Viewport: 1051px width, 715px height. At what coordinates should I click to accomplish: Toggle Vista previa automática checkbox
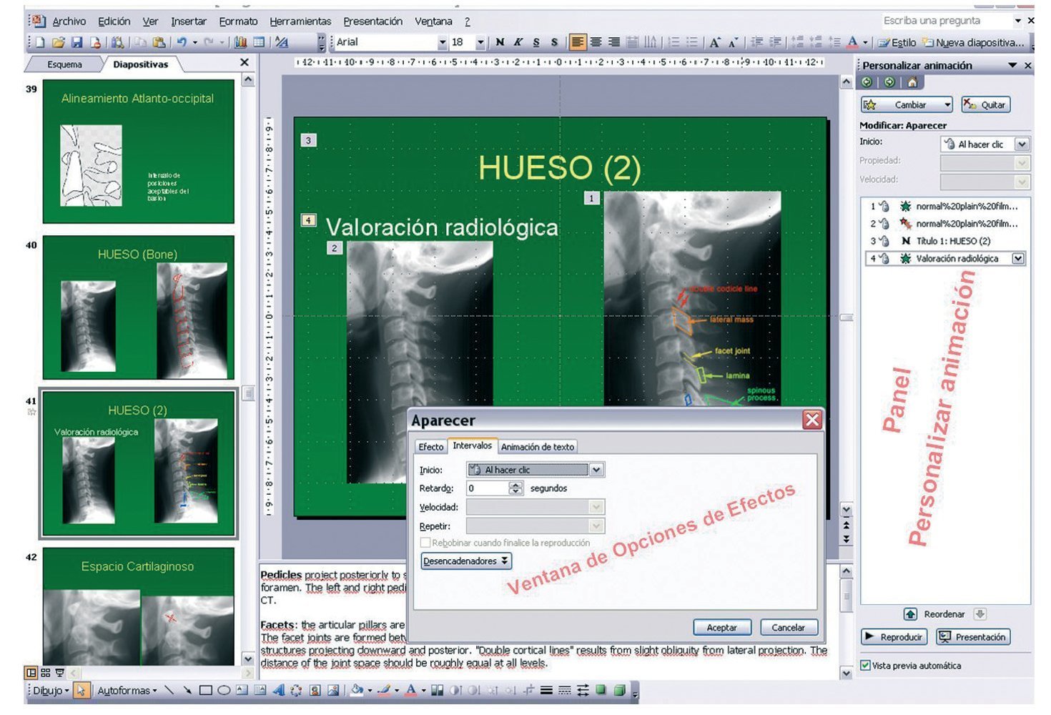(x=866, y=666)
